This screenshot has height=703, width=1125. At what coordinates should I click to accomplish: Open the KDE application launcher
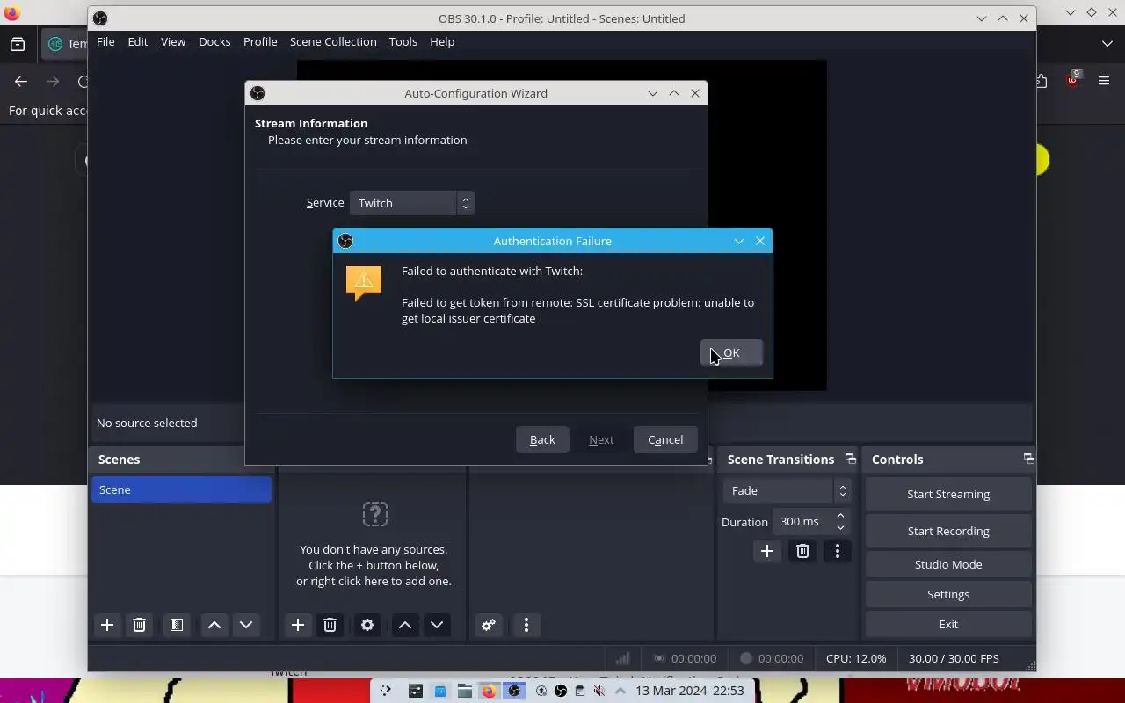click(385, 691)
